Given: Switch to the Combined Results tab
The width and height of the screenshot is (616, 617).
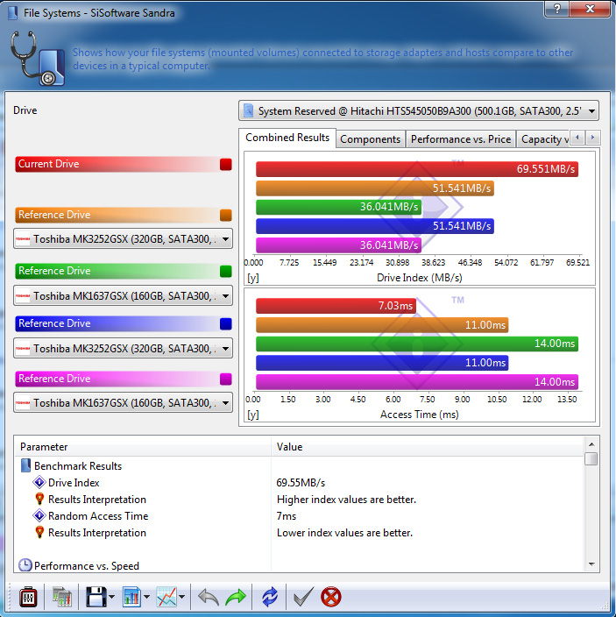Looking at the screenshot, I should [x=287, y=138].
